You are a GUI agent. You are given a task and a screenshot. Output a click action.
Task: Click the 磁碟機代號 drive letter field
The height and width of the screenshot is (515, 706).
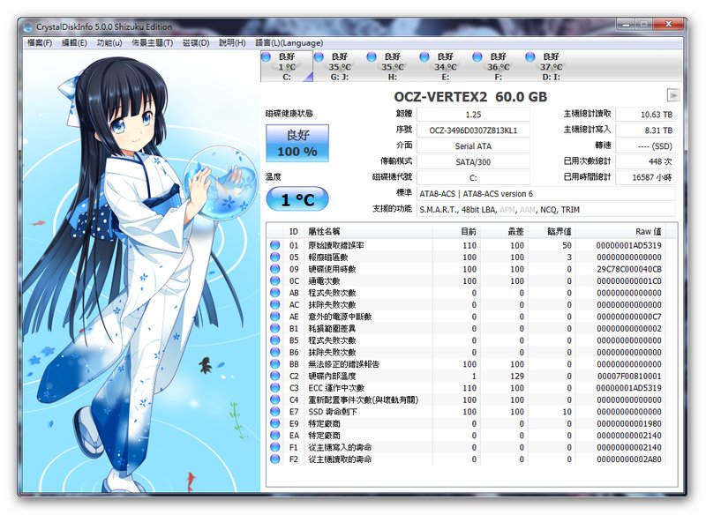point(473,177)
